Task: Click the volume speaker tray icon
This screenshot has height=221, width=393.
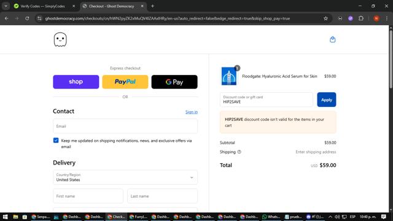Action: tap(337, 217)
